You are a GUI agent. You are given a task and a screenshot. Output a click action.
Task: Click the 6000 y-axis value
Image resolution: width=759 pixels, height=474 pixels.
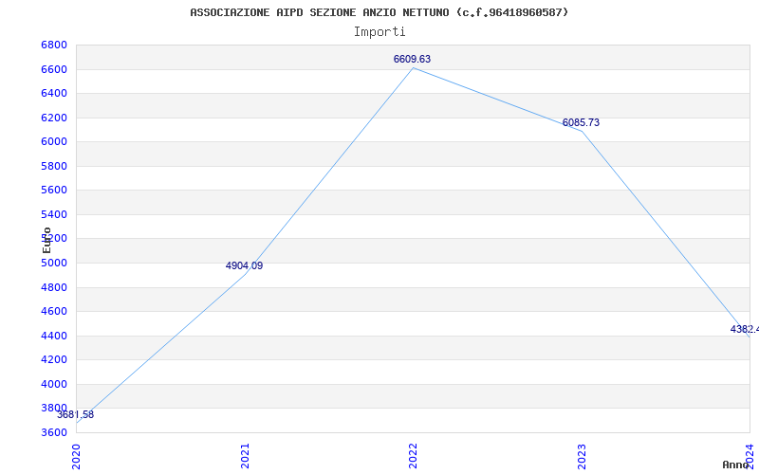[54, 141]
